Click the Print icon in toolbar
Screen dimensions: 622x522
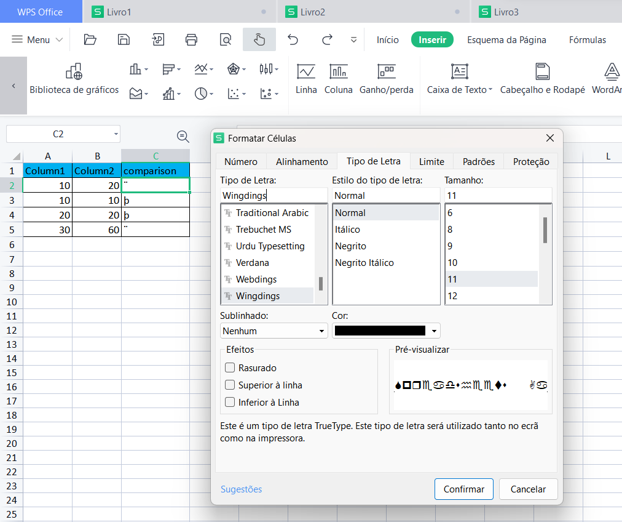point(191,40)
